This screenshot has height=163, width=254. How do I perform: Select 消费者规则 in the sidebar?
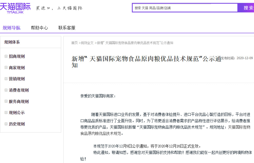[19, 90]
